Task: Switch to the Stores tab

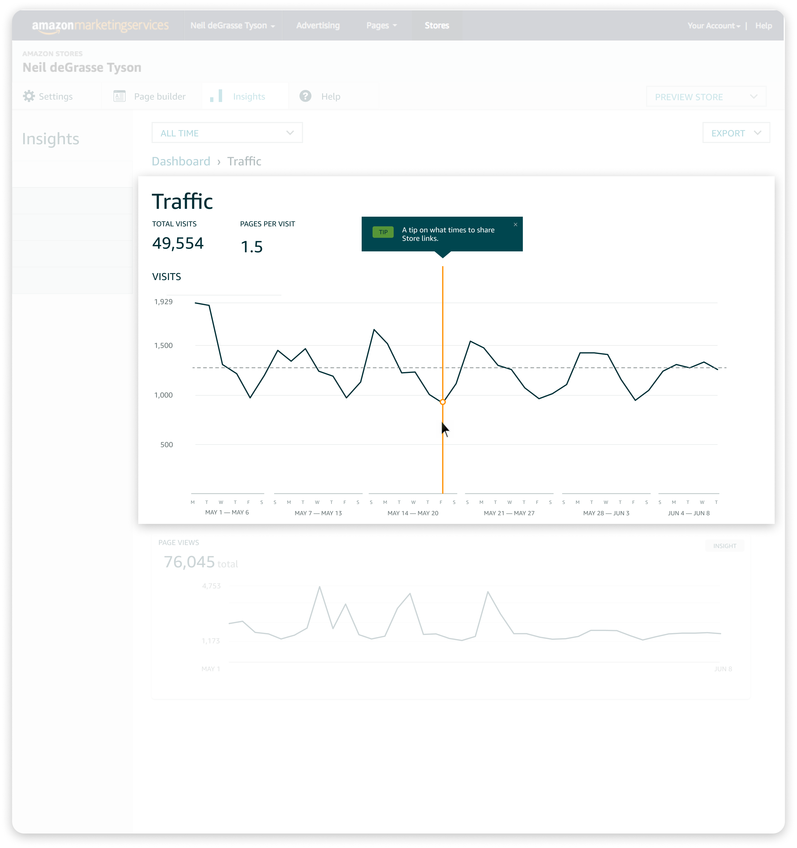Action: coord(437,26)
